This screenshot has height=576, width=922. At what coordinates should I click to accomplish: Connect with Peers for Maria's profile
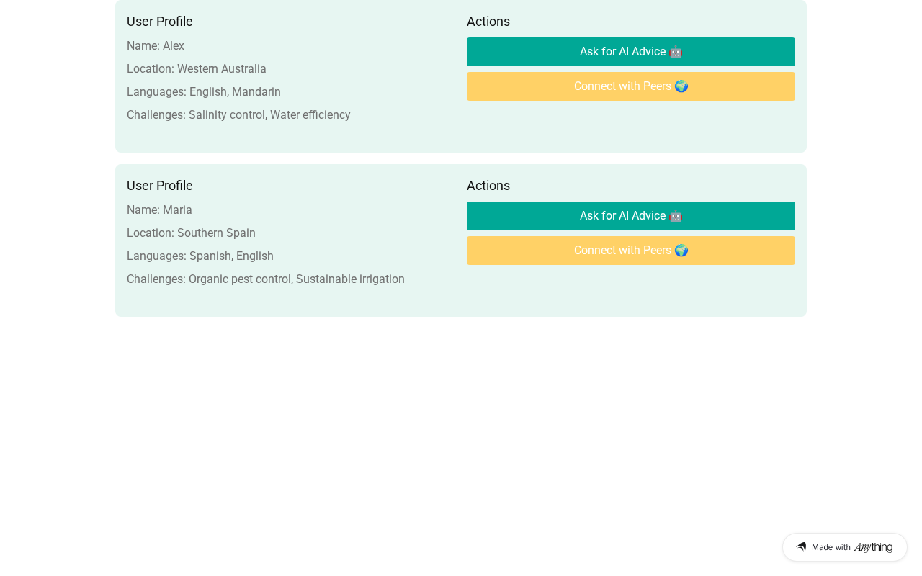622,251
